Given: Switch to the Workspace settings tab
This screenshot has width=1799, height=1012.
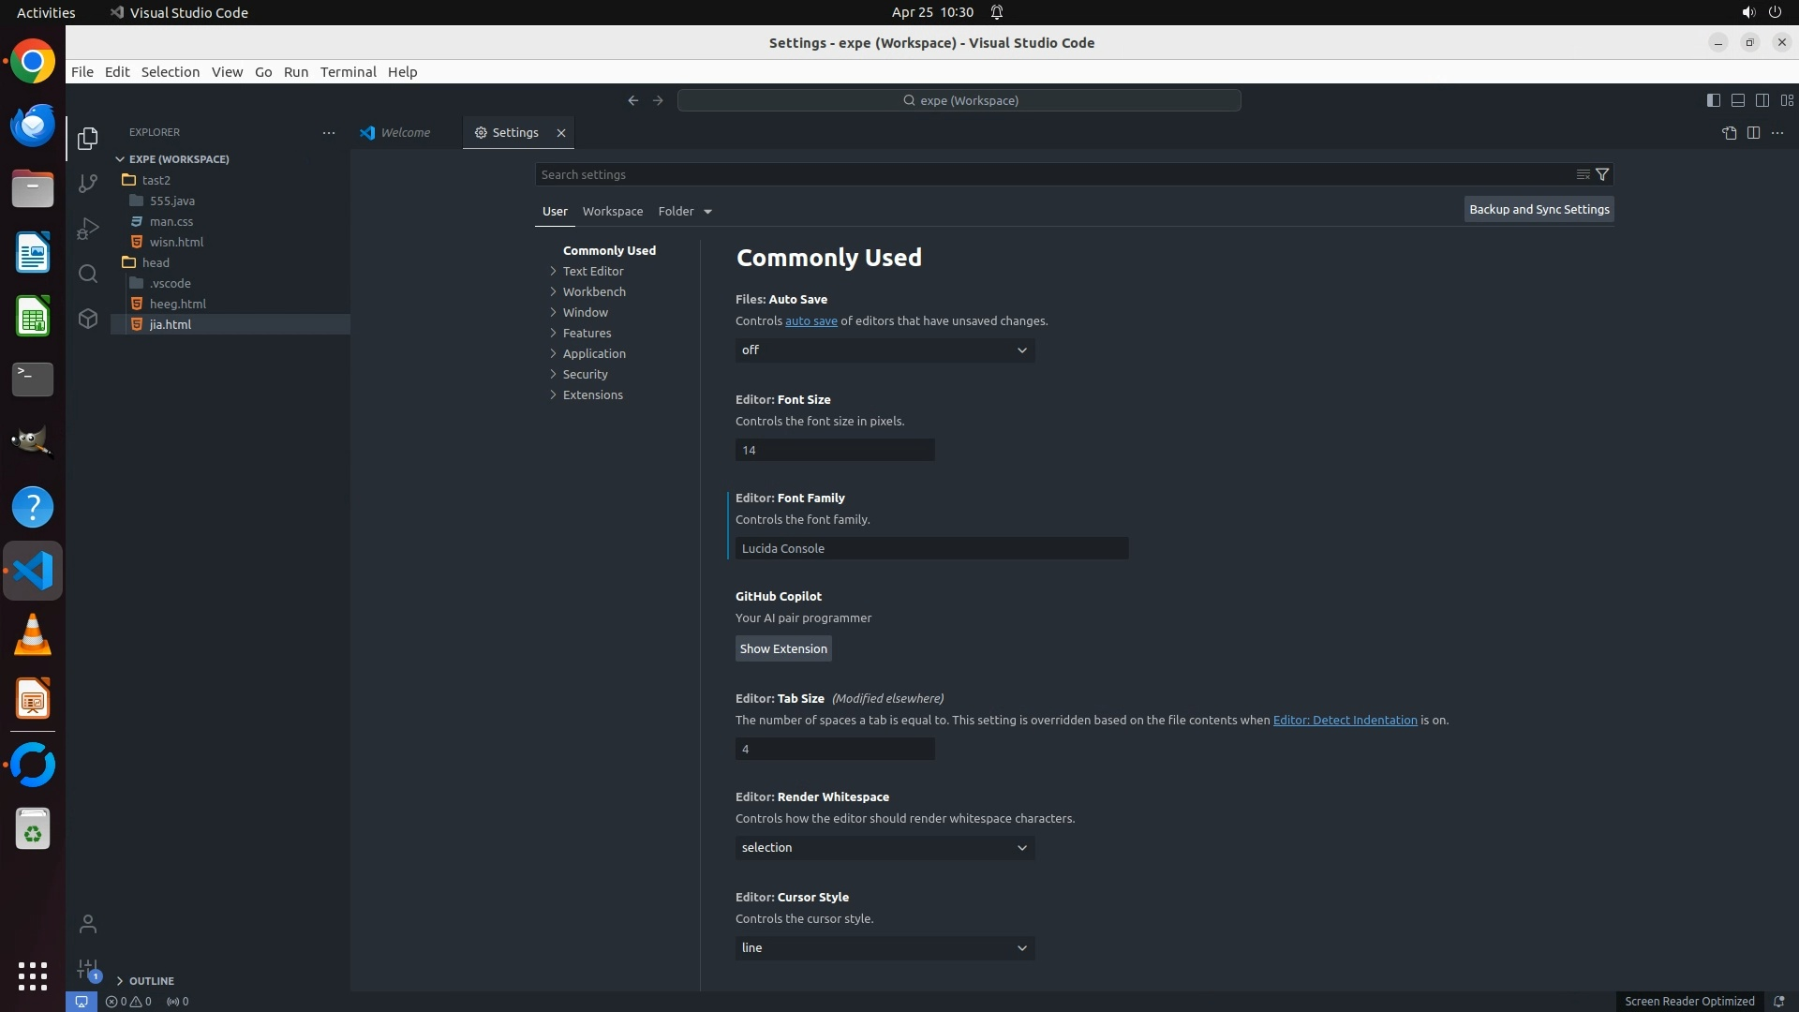Looking at the screenshot, I should pyautogui.click(x=612, y=211).
